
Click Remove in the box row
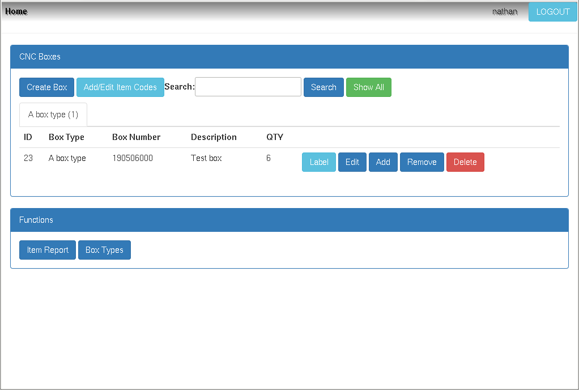click(422, 162)
